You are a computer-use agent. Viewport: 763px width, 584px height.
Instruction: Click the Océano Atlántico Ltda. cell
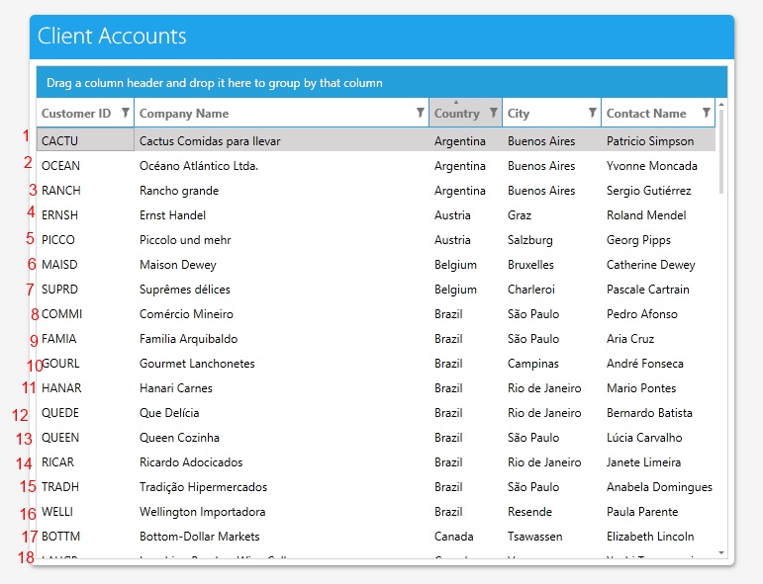point(198,166)
